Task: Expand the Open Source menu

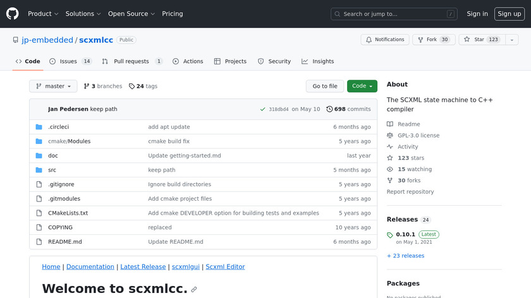Action: tap(131, 14)
